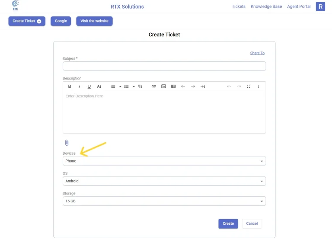Open the font size option
332x239 pixels.
[x=99, y=86]
